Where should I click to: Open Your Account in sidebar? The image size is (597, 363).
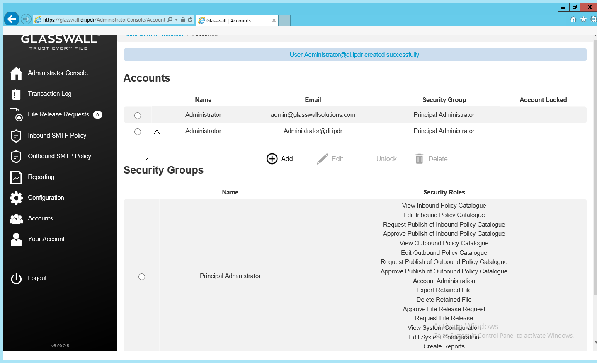click(x=46, y=239)
